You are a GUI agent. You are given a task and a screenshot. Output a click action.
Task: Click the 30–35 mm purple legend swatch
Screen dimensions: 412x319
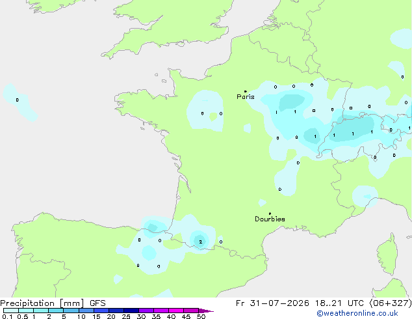[x=146, y=311]
